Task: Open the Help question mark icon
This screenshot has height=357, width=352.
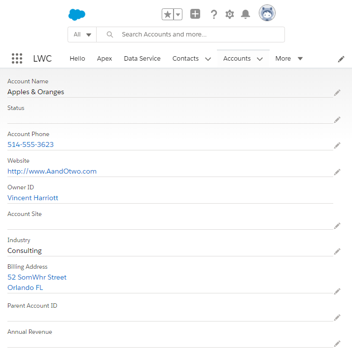Action: tap(213, 14)
